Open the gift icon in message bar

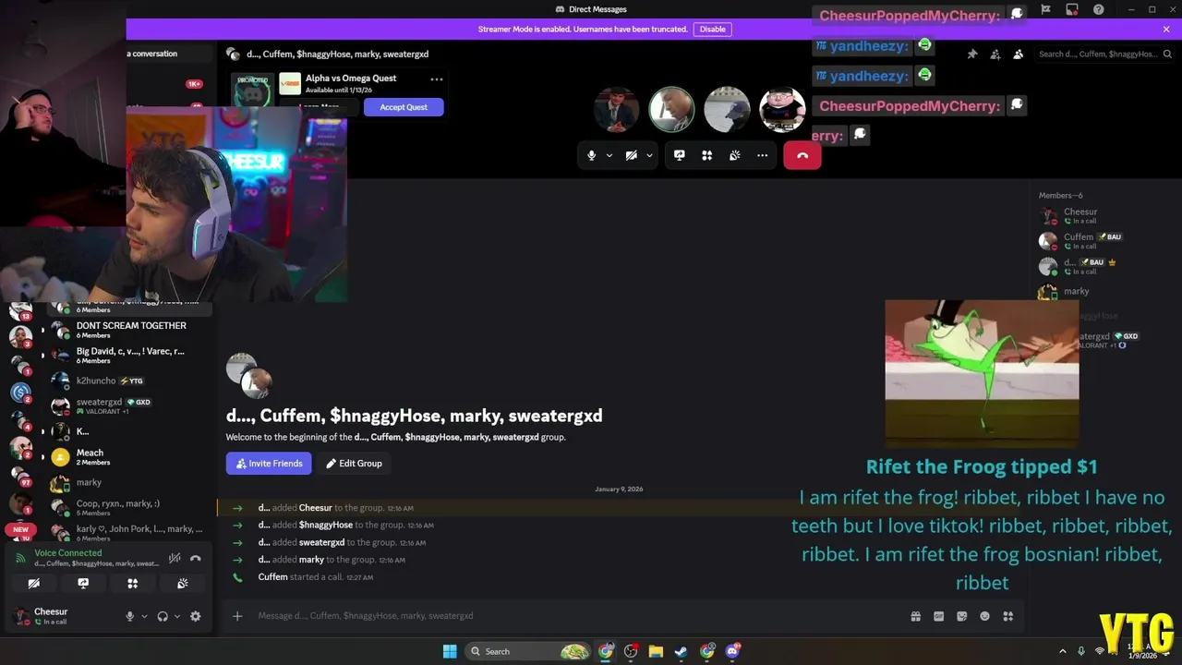[x=916, y=616]
